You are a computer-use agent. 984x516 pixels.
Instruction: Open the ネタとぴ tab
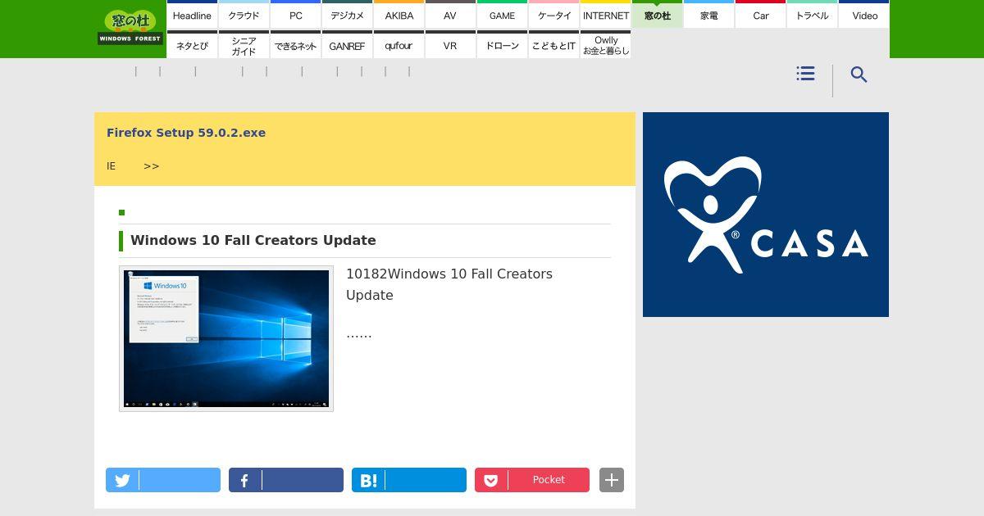tap(192, 45)
